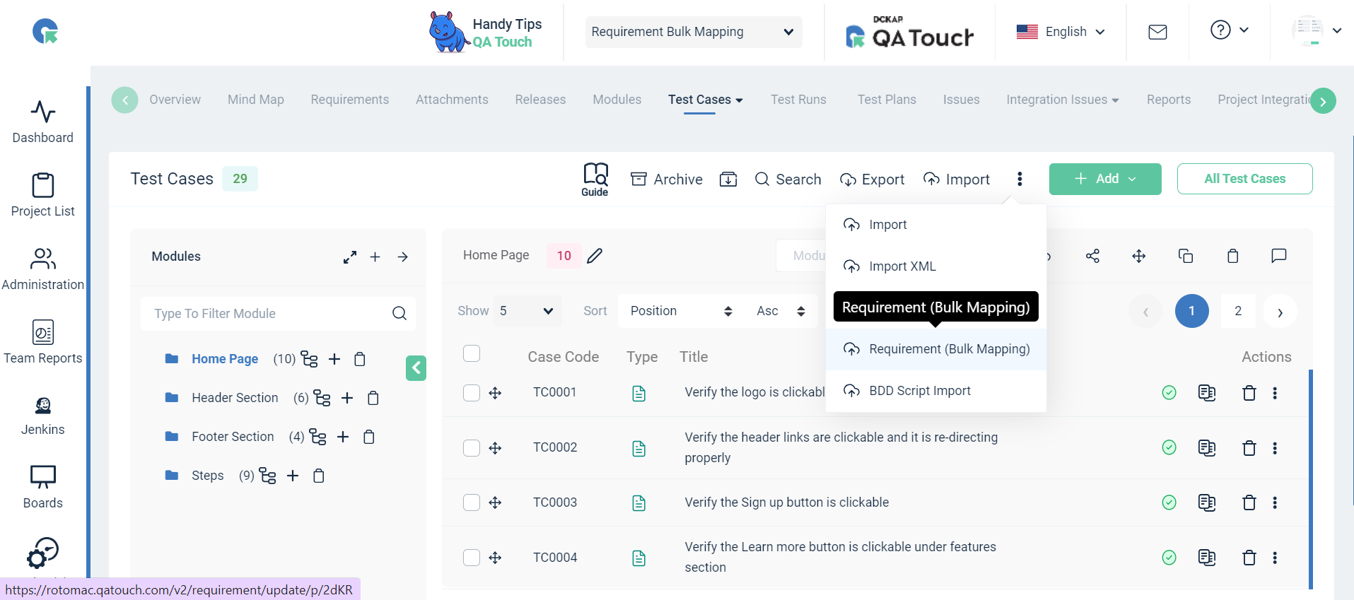
Task: Open document icon for TC0003 actions
Action: point(1207,502)
